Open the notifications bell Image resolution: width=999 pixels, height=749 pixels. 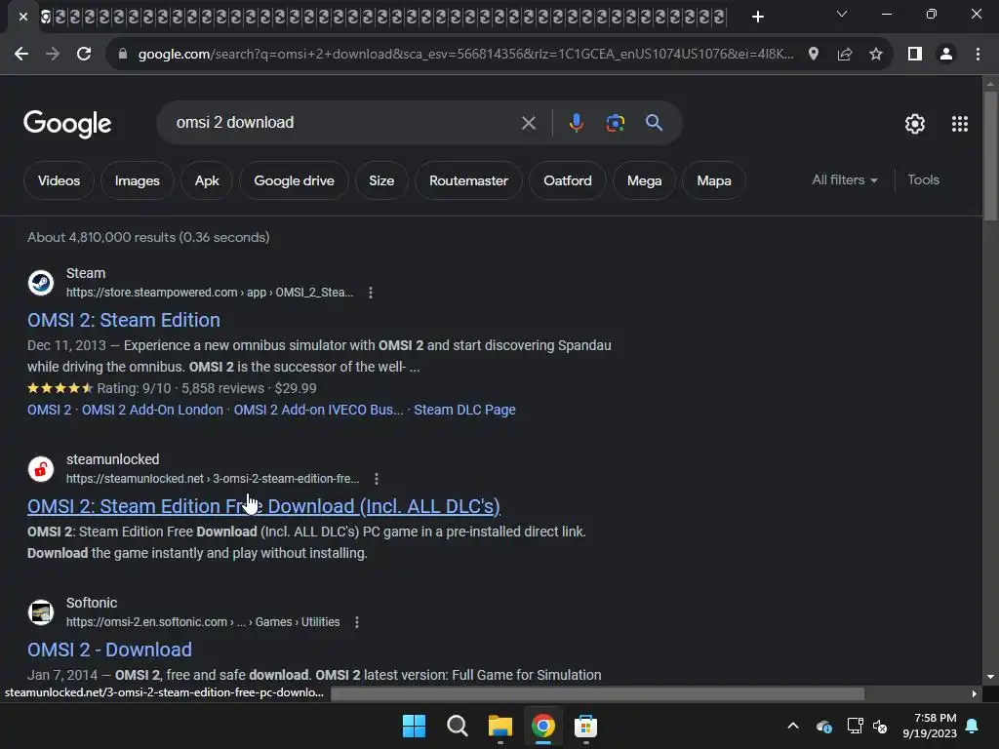[x=973, y=726]
